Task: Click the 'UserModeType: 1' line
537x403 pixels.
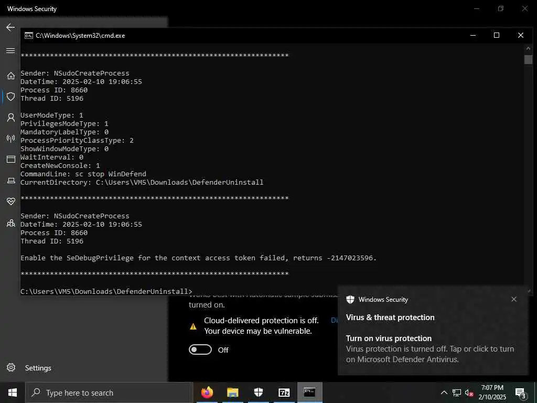Action: (52, 115)
